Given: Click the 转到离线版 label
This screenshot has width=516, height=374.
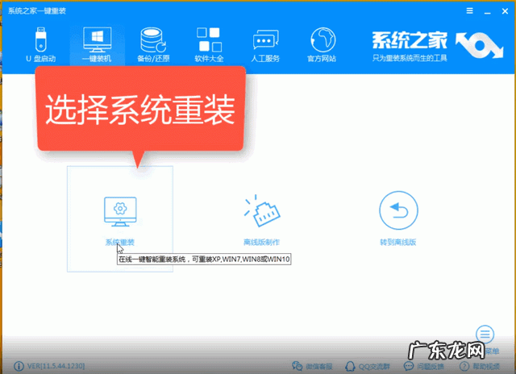Looking at the screenshot, I should [x=398, y=243].
